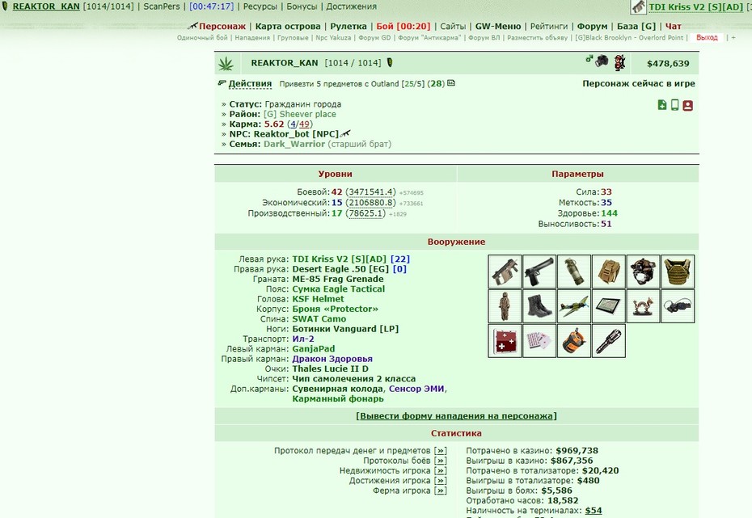Open Чат from main menu

673,26
